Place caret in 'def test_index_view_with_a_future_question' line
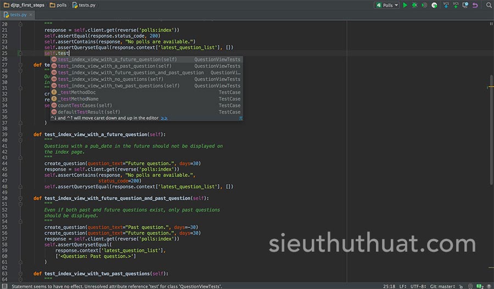This screenshot has height=289, width=494. pos(99,135)
